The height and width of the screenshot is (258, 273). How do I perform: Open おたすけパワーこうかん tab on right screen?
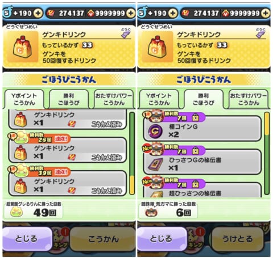(249, 99)
